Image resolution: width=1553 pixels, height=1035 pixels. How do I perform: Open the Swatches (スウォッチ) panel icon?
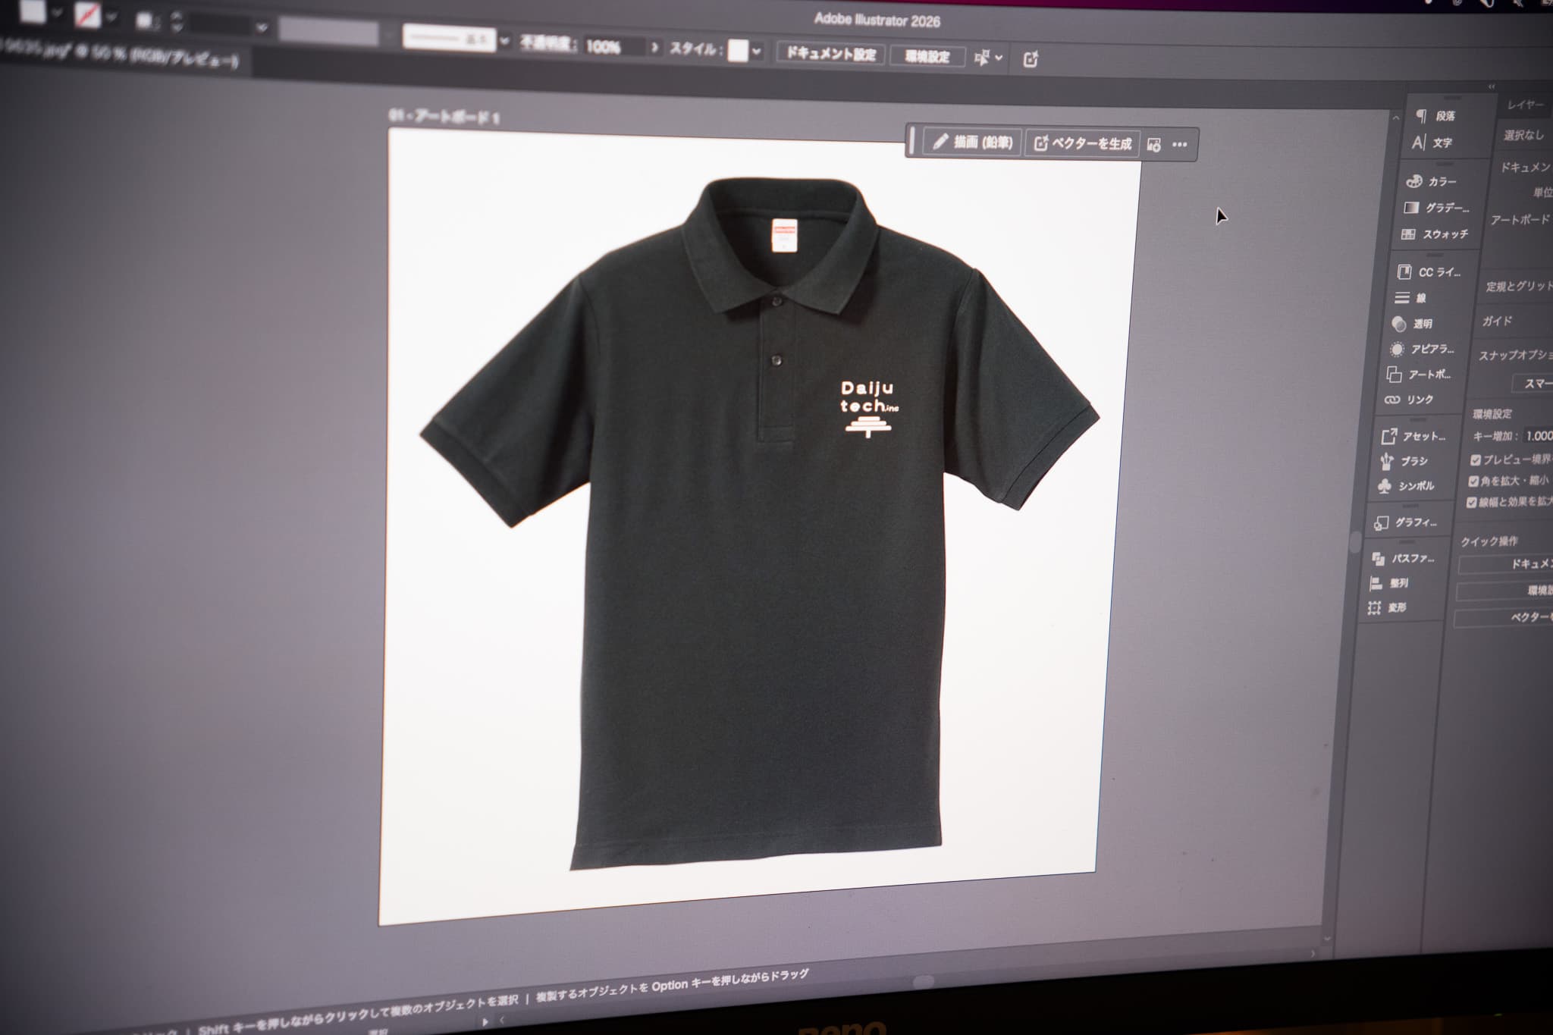pos(1408,234)
